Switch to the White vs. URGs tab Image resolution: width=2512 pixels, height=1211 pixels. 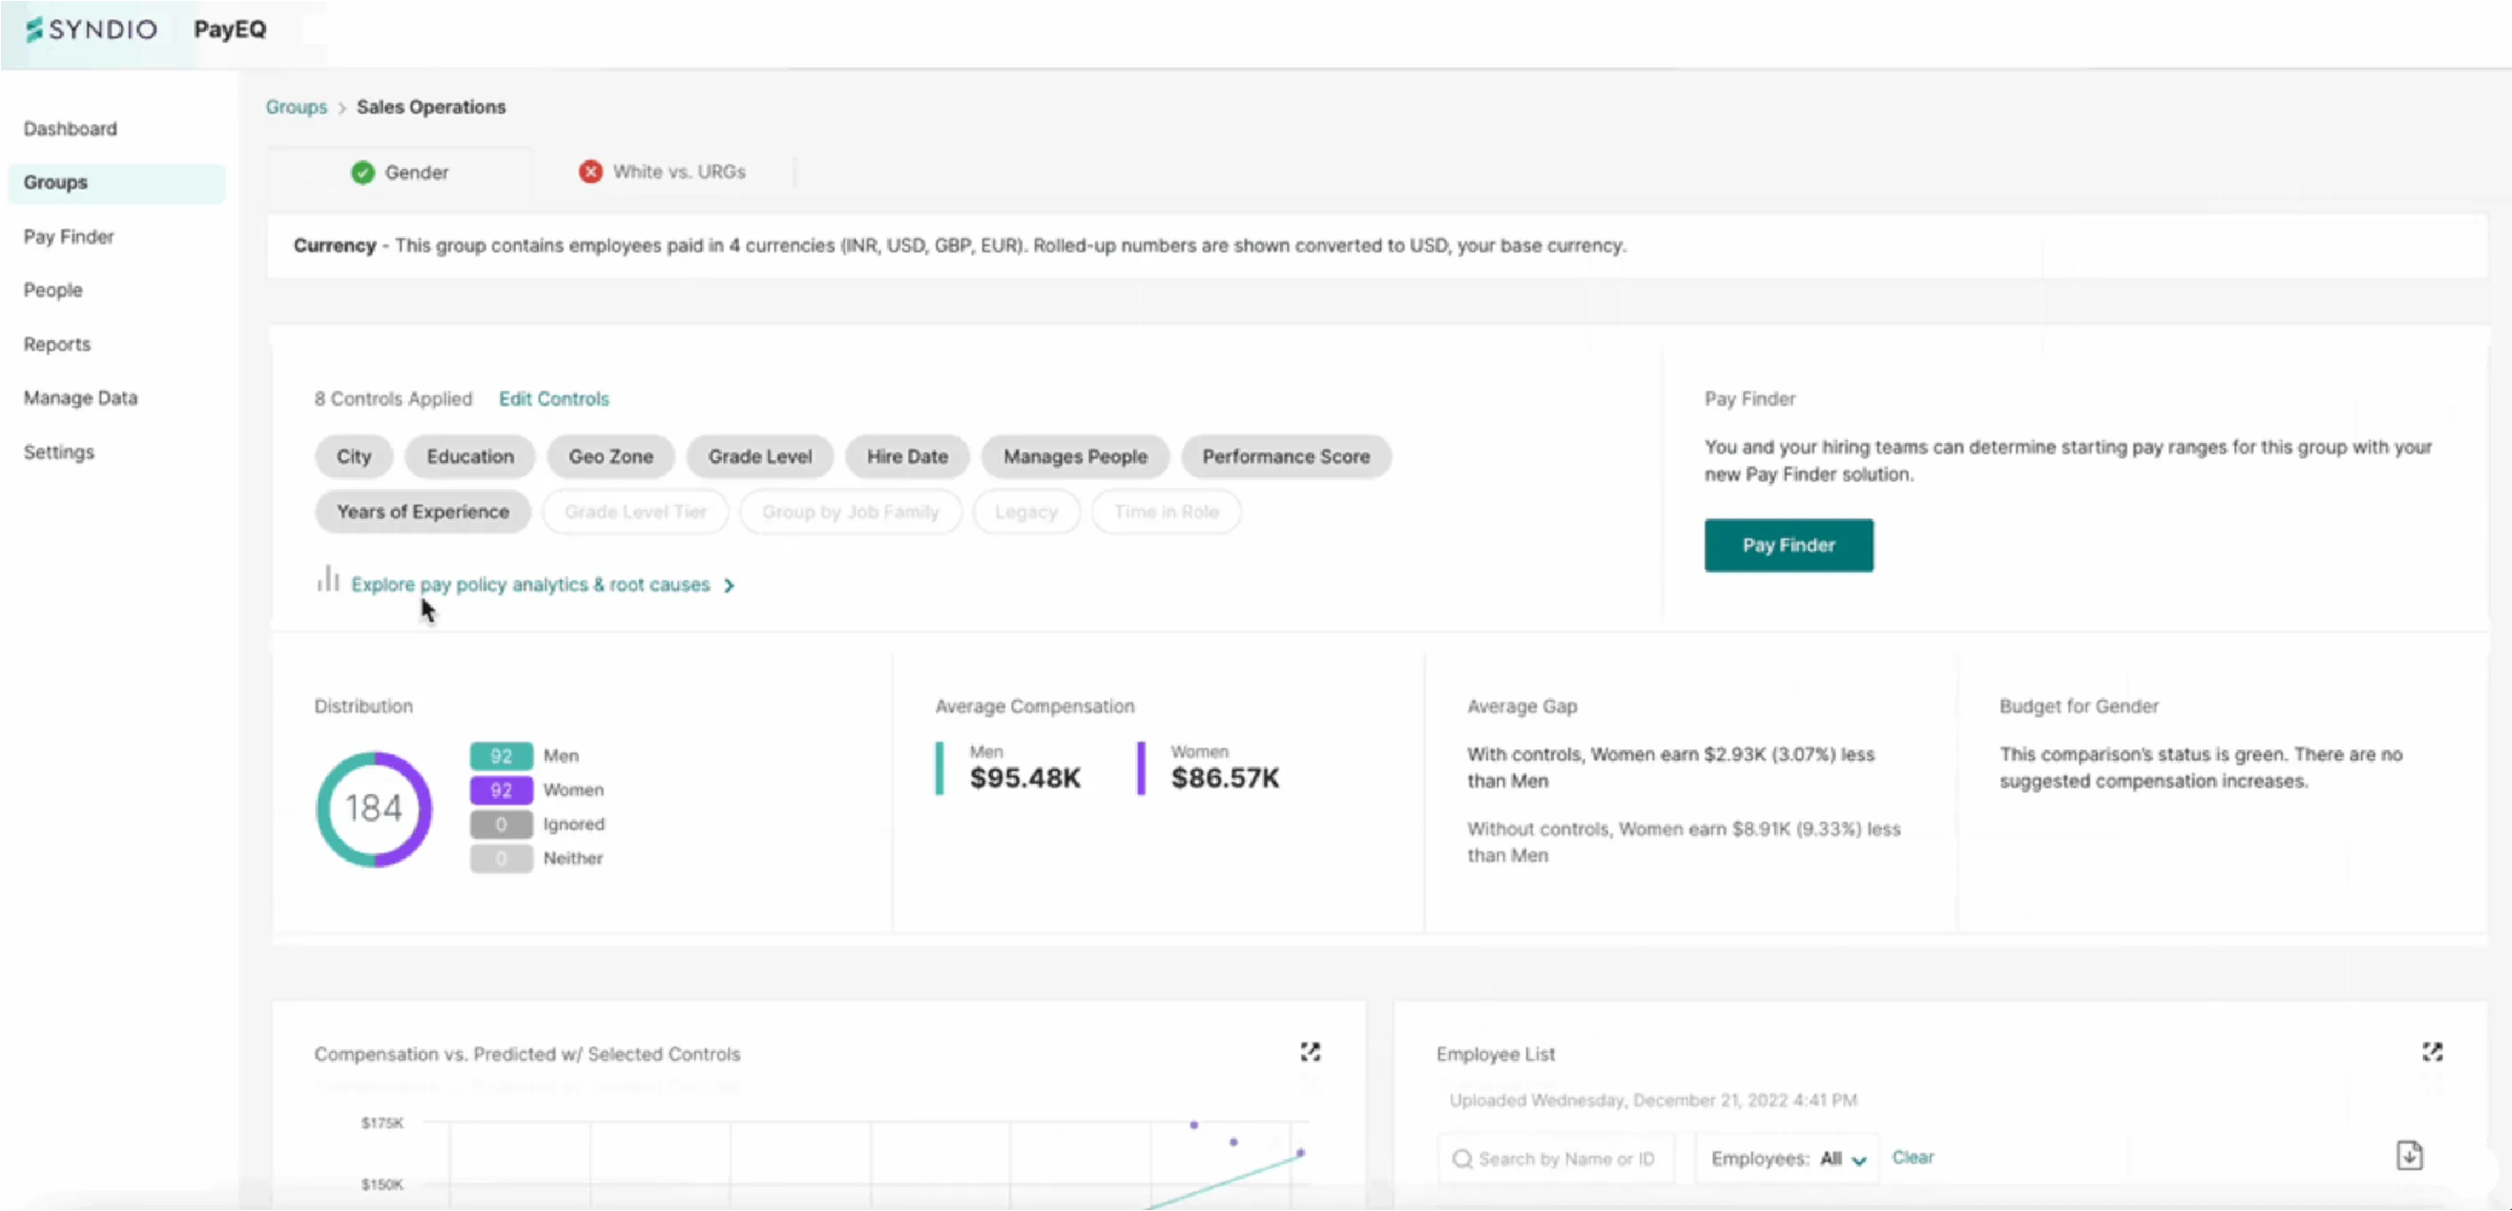click(663, 171)
